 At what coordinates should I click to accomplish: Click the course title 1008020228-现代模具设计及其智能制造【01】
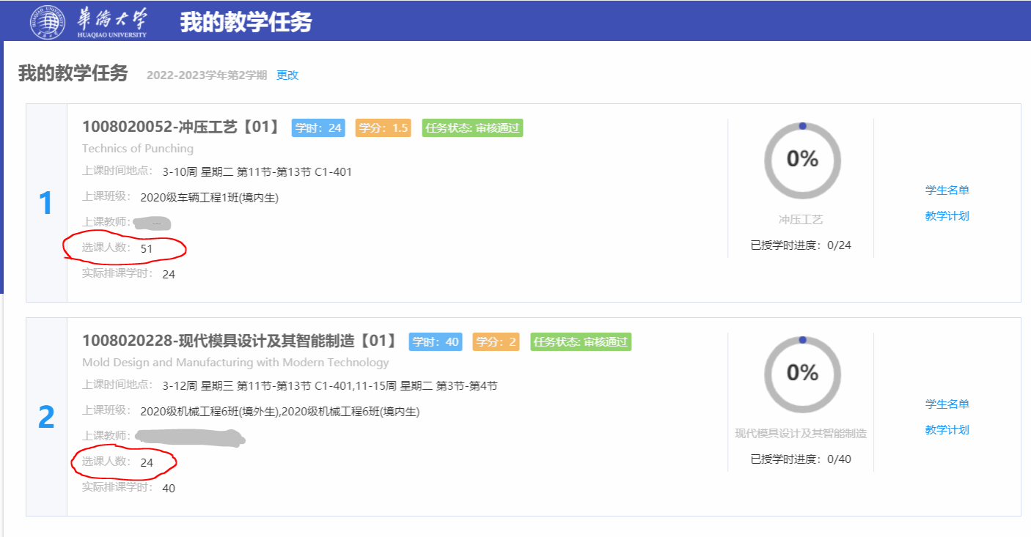[x=240, y=341]
